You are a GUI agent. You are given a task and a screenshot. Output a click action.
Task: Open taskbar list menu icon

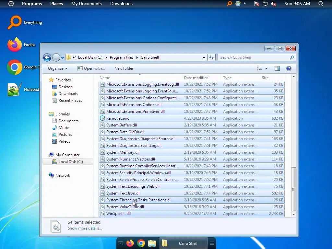coord(212,243)
